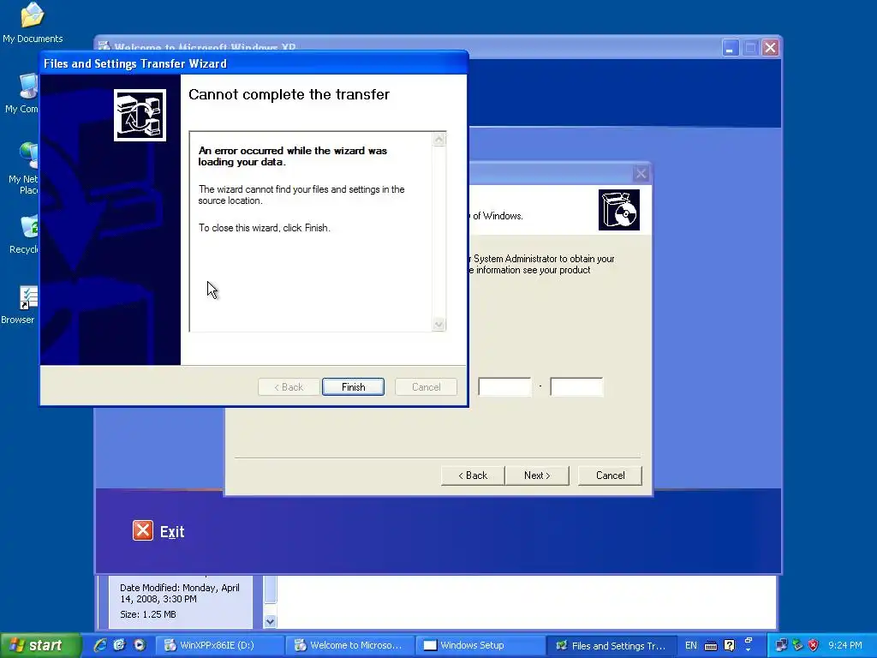Click the Windows Setup CD box icon
Viewport: 877px width, 658px height.
[619, 210]
